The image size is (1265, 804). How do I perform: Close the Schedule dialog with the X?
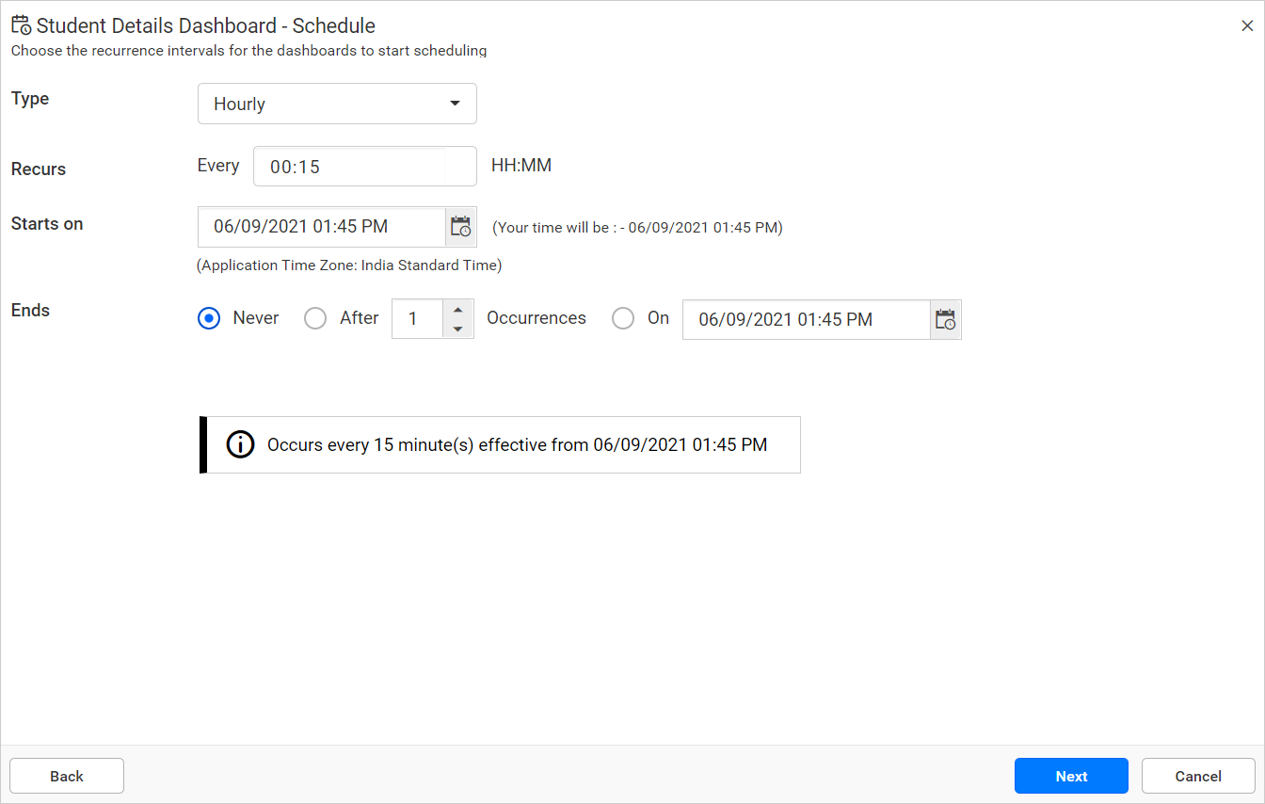pos(1247,26)
